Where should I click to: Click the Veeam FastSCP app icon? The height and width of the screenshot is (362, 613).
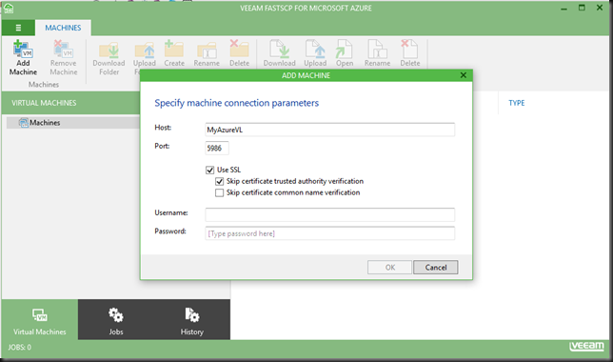tap(9, 9)
